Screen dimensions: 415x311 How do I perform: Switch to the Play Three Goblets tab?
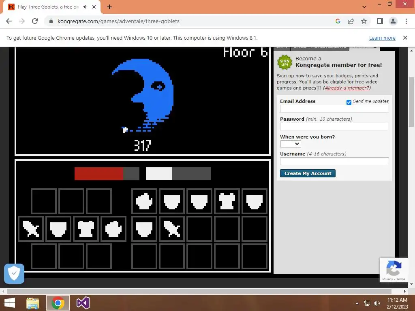(x=48, y=7)
